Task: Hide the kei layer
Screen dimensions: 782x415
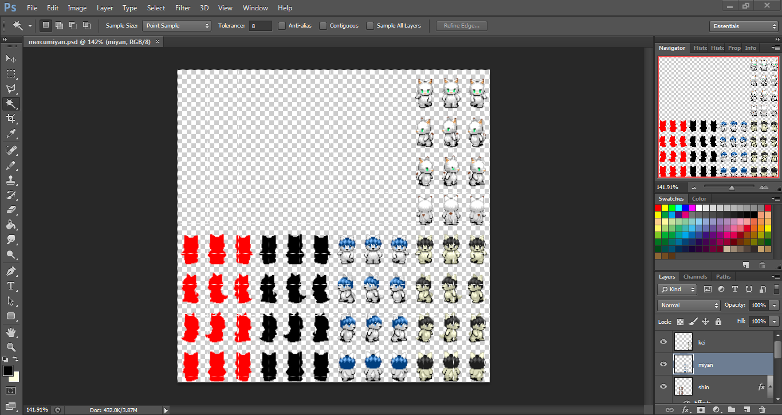Action: pos(663,342)
